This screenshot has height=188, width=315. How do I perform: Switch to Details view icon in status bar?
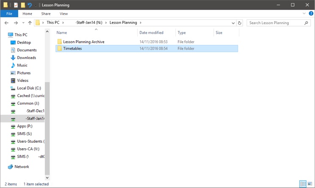point(303,184)
